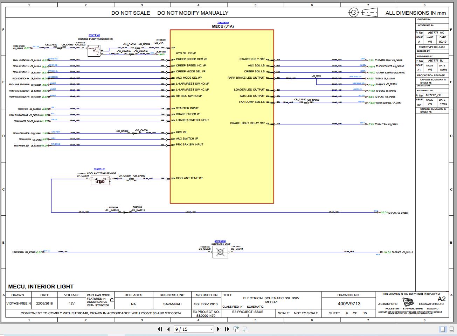Enable continuous scrolling page mode
457x336 pixels.
click(x=451, y=329)
